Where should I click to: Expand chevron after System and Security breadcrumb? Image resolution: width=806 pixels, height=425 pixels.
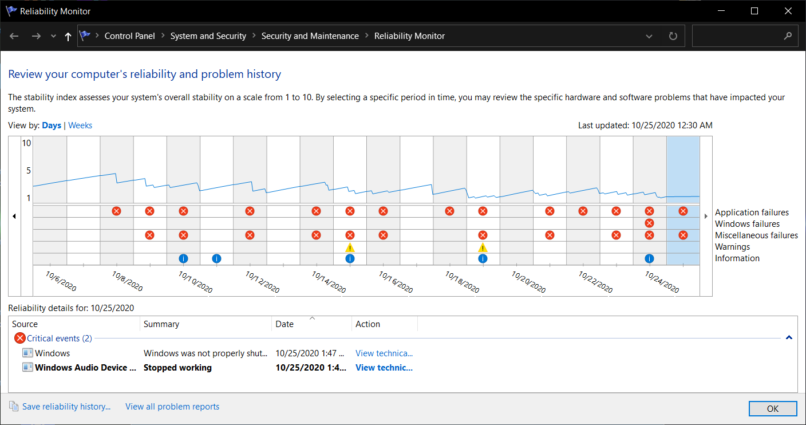[254, 36]
